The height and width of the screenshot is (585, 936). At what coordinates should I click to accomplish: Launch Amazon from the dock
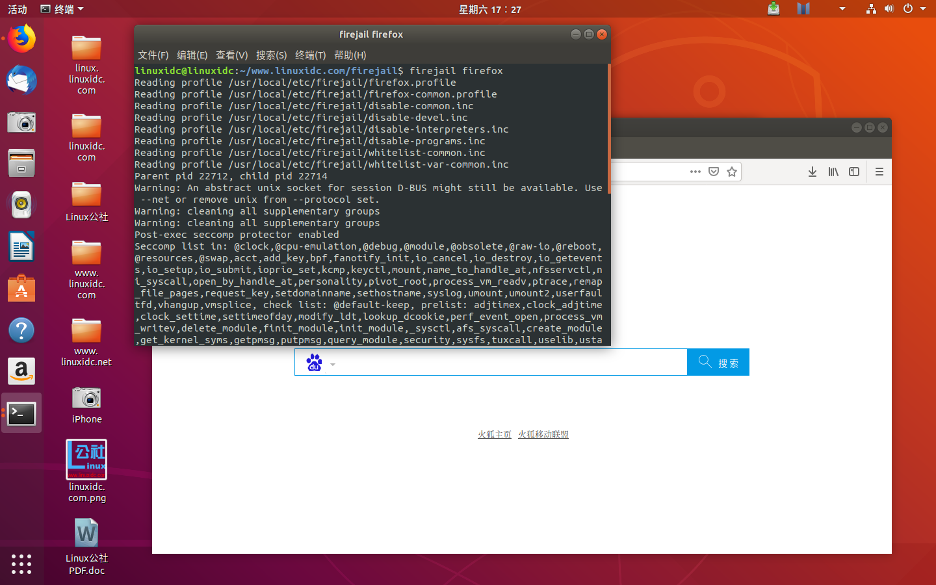[x=21, y=372]
